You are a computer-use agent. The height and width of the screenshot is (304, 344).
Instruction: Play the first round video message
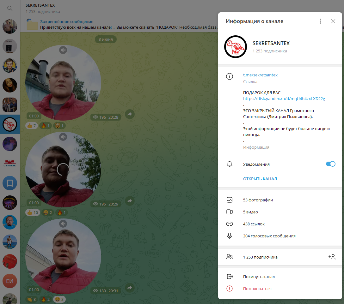click(x=63, y=83)
